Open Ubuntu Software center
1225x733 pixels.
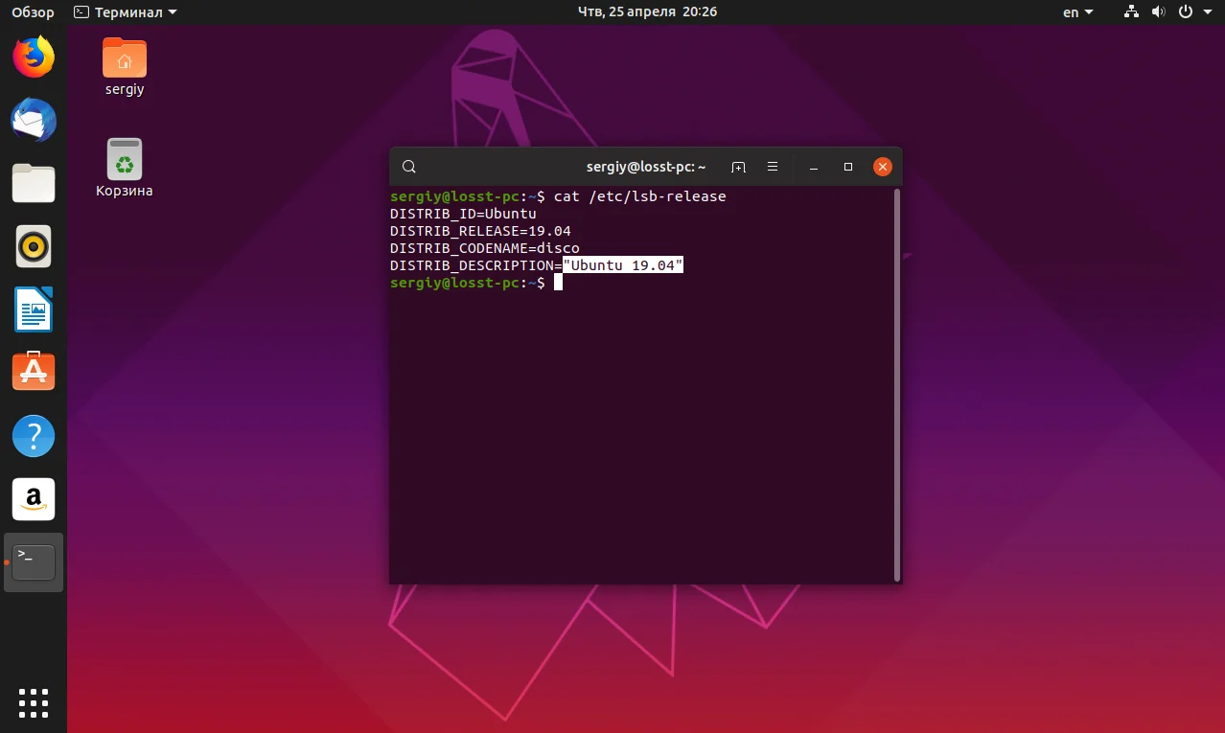[x=34, y=372]
